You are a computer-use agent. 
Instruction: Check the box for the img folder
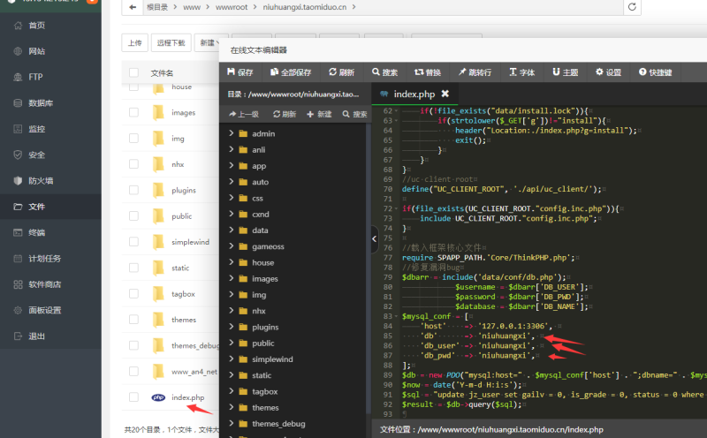coord(133,138)
